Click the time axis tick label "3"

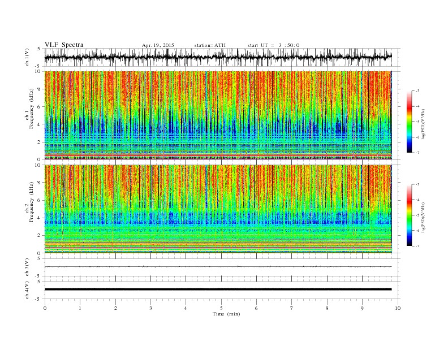(150, 308)
